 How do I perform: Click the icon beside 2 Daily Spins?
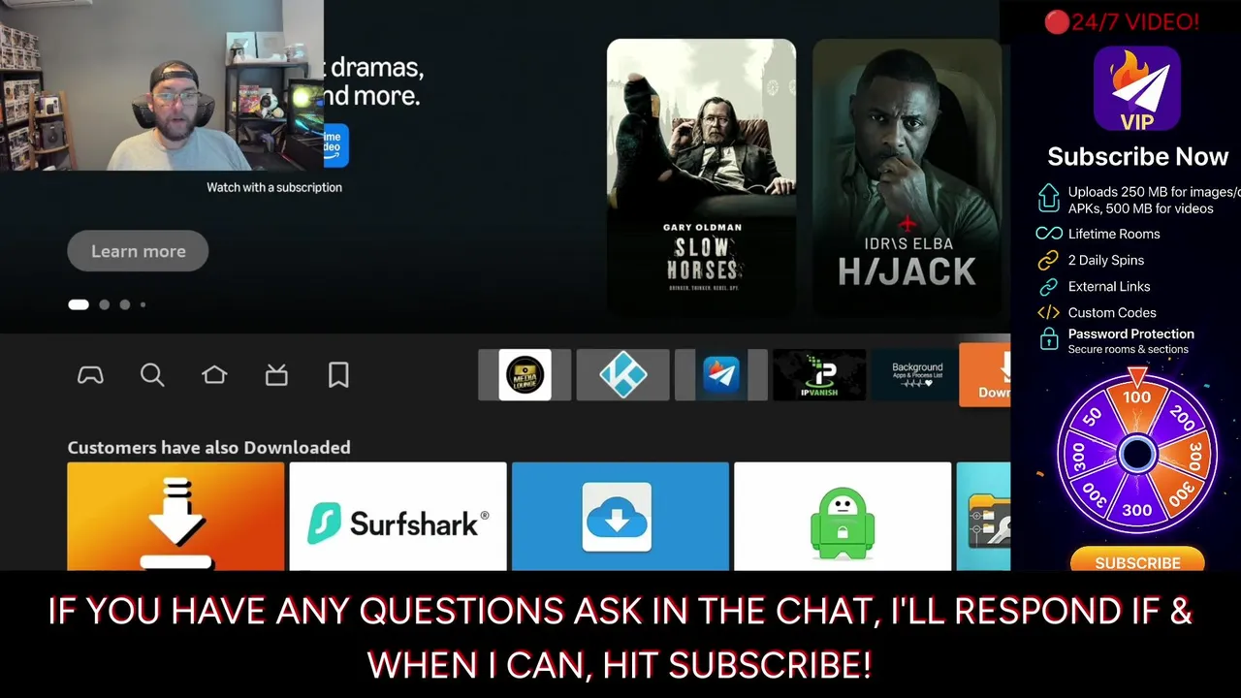pos(1048,260)
